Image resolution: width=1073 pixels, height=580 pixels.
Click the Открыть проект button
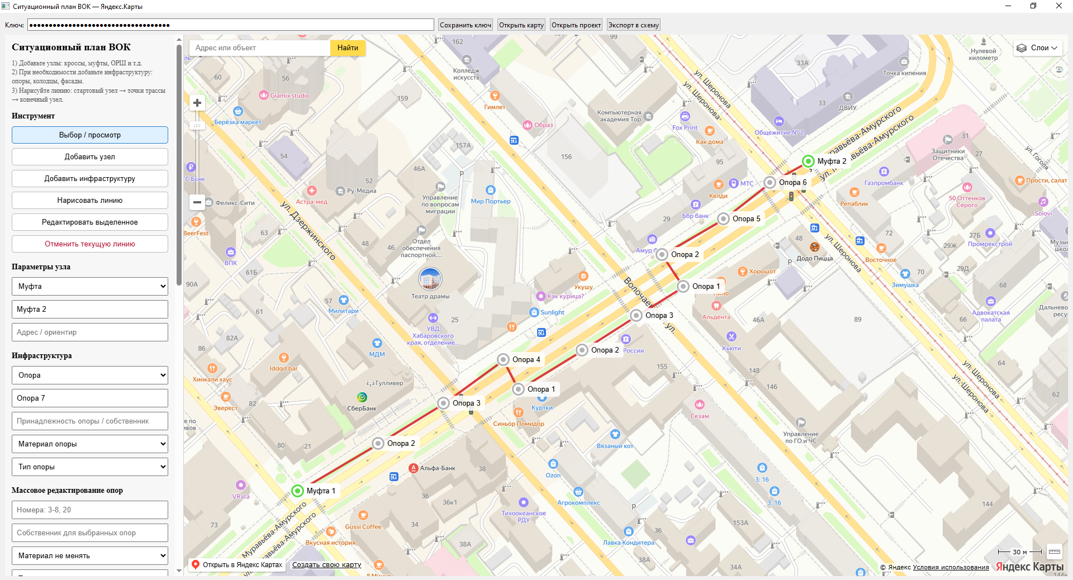point(576,25)
